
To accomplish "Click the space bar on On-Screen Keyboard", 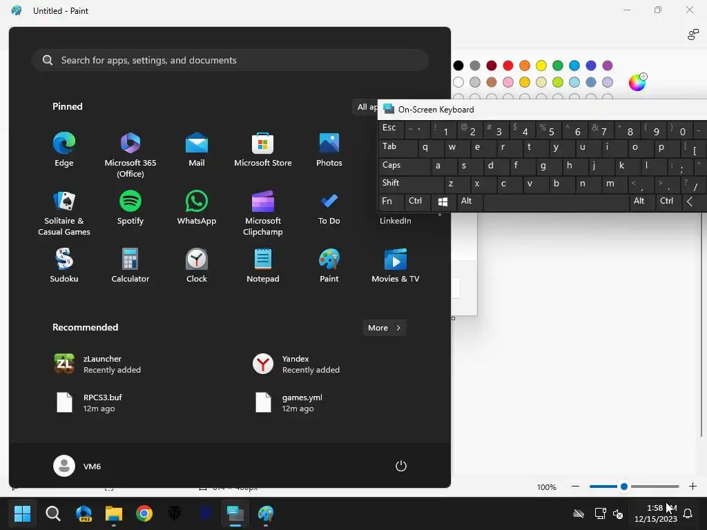I will [x=556, y=202].
